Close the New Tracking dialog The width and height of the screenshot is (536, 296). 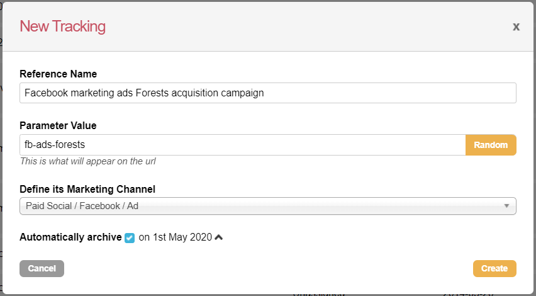coord(516,27)
